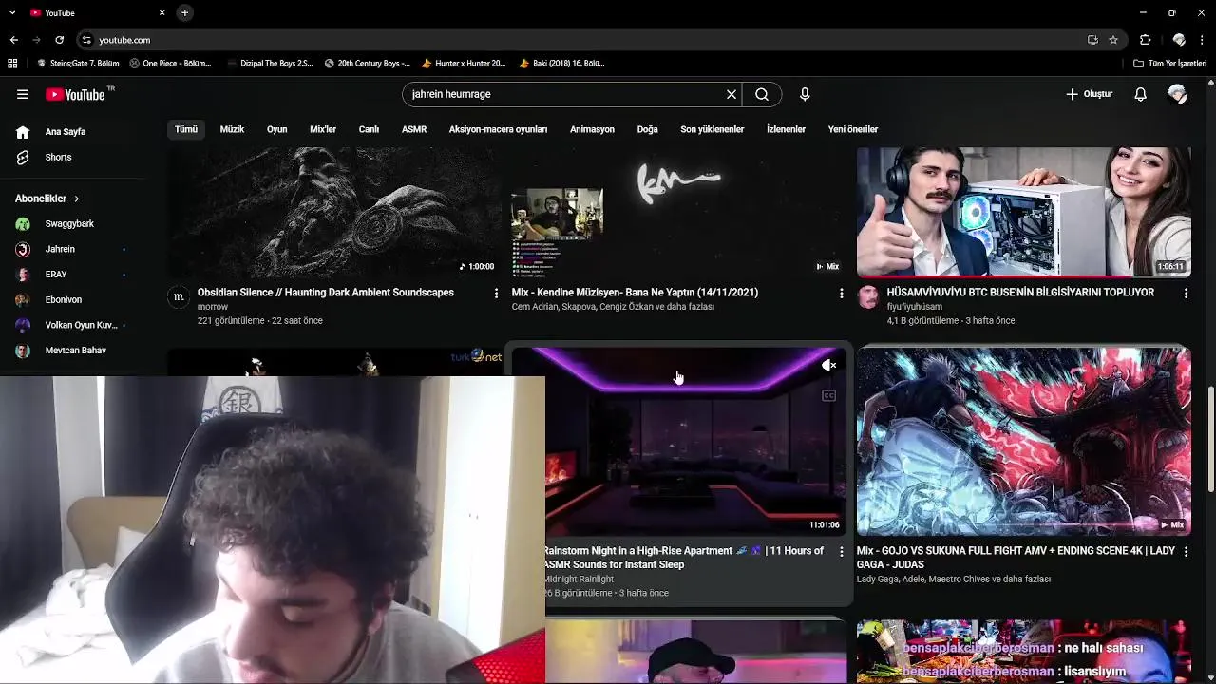
Task: Close the YouTube browser tab
Action: (161, 12)
